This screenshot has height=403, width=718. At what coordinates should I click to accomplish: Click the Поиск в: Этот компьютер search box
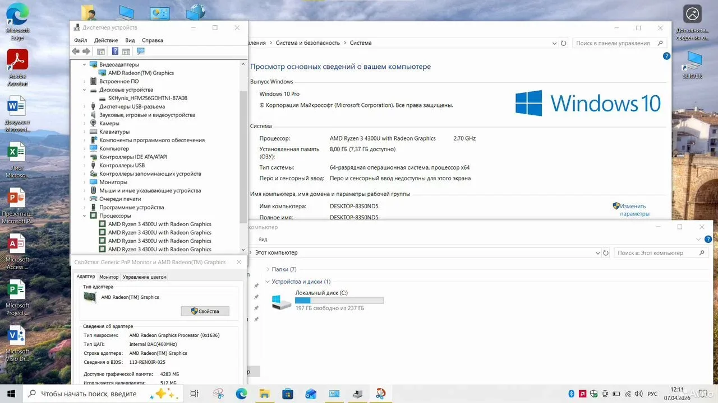(x=661, y=253)
